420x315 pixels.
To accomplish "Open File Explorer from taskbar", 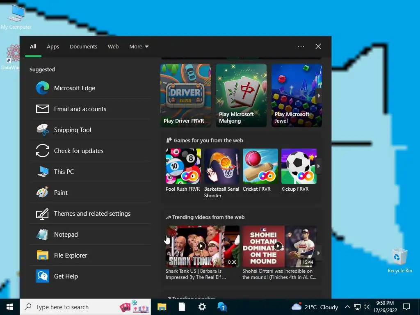I will coord(162,307).
